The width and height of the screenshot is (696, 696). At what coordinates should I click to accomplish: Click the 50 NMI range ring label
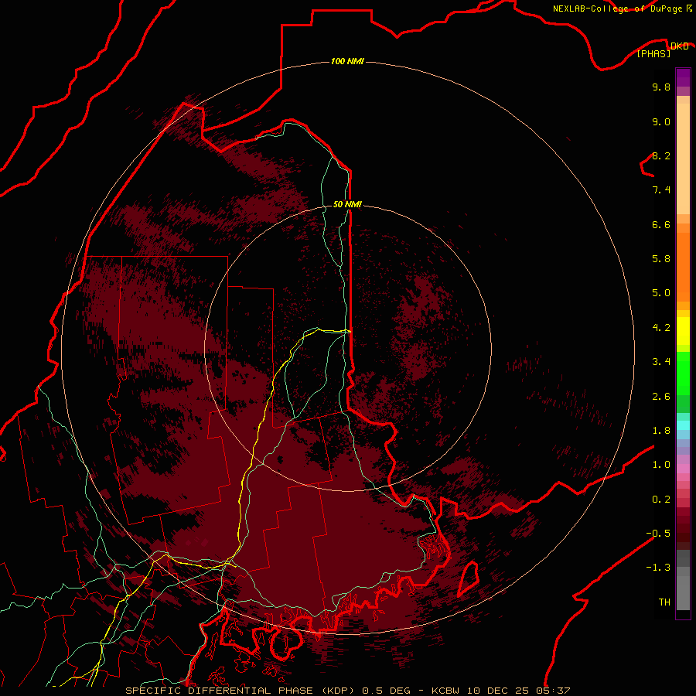(347, 204)
